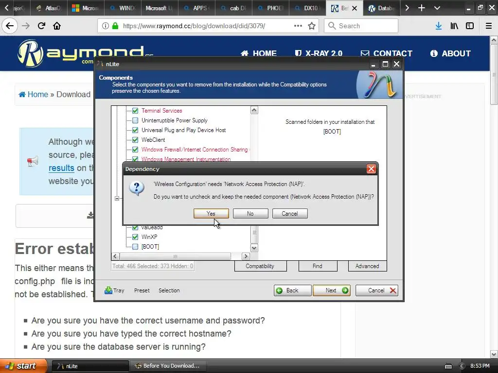This screenshot has width=498, height=373.
Task: Toggle Windows Management Instrumentation checkbox
Action: pyautogui.click(x=135, y=159)
